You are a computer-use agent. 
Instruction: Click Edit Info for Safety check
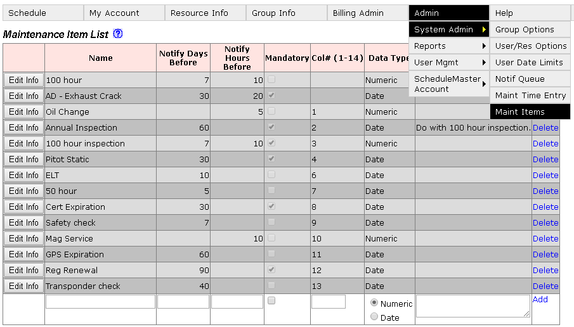24,223
